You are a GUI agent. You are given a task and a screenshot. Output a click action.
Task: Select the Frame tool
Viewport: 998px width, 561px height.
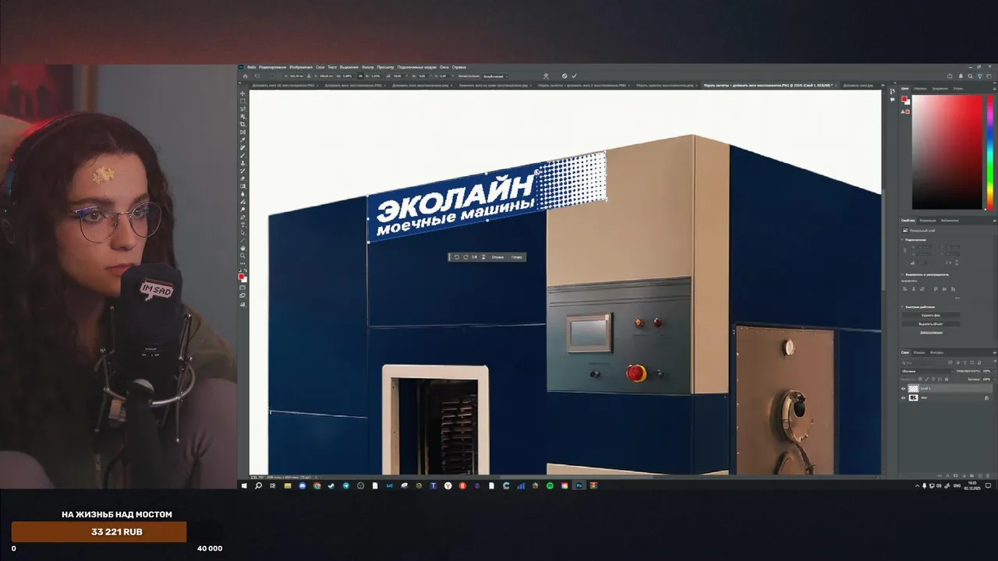(242, 132)
